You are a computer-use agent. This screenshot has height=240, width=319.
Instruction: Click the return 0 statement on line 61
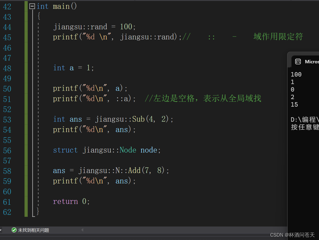click(x=71, y=201)
